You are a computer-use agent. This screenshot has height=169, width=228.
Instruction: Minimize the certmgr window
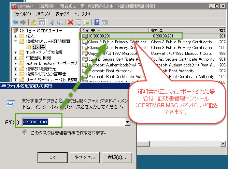pyautogui.click(x=211, y=6)
